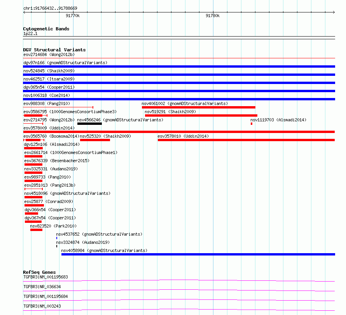Open TGFBR3|NM_001195683 transcript label

pos(45,277)
